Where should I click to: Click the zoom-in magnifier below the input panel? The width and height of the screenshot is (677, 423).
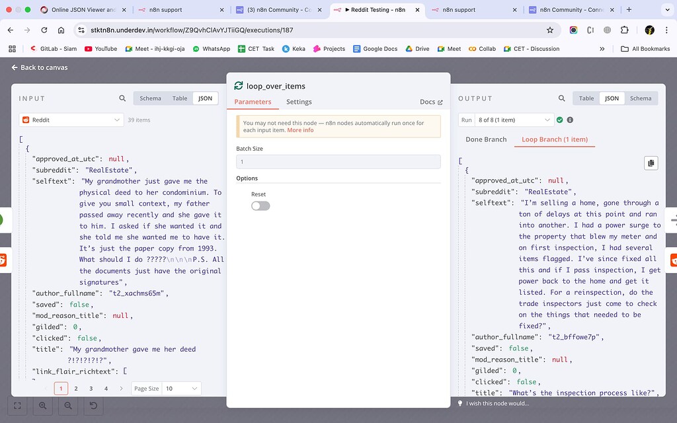pyautogui.click(x=42, y=405)
